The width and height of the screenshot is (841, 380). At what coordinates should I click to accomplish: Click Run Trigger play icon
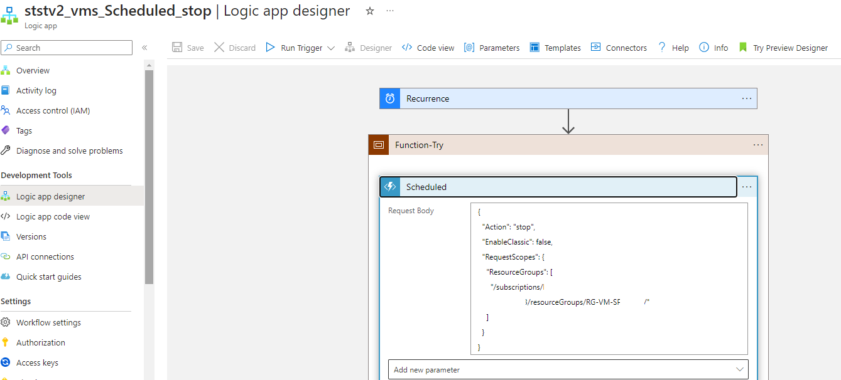[x=270, y=48]
